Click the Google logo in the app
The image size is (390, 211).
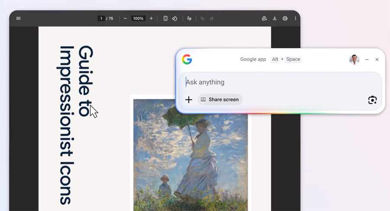[187, 60]
